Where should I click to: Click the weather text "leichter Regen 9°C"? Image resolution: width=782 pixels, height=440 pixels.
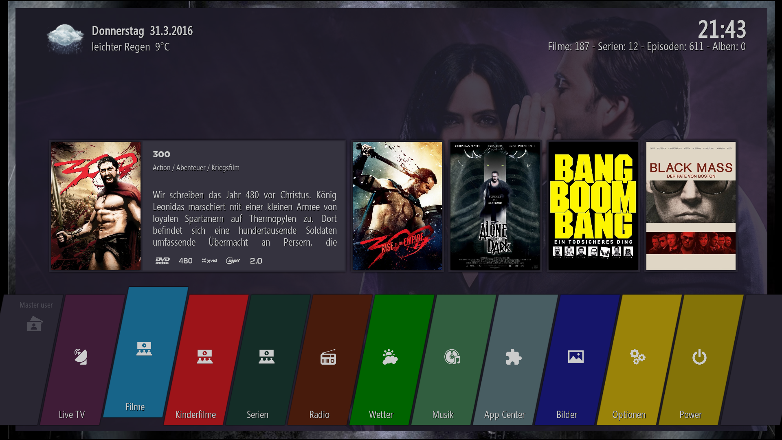(x=131, y=47)
